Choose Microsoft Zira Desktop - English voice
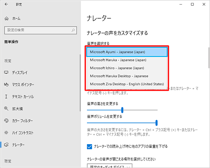Image resolution: width=210 pixels, height=168 pixels. (127, 84)
